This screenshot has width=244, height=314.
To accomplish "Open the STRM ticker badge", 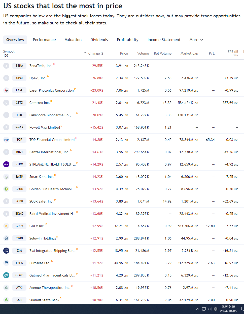I will [19, 164].
